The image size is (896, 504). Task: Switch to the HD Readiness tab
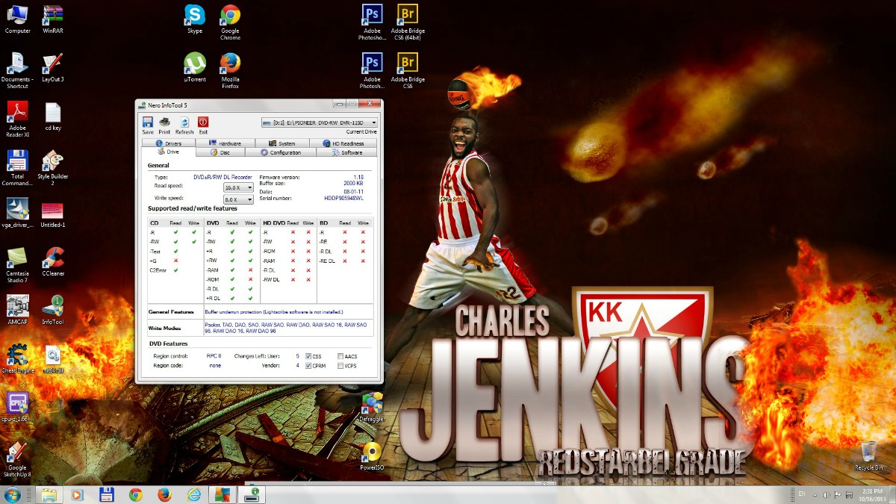pyautogui.click(x=343, y=143)
